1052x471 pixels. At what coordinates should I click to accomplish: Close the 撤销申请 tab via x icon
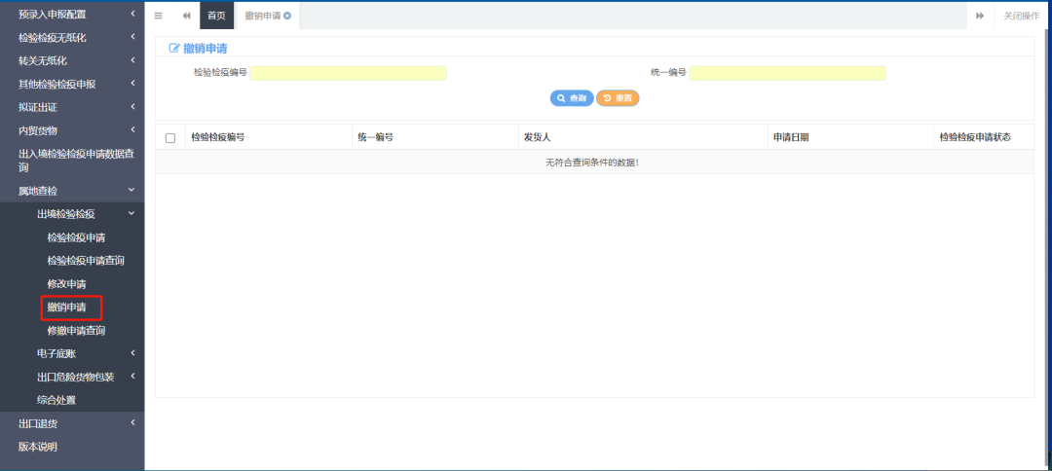[287, 16]
